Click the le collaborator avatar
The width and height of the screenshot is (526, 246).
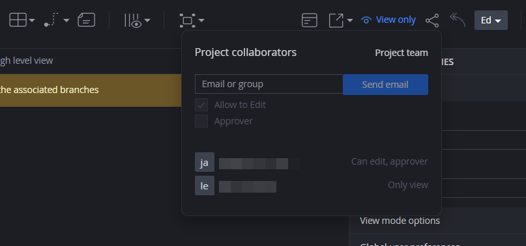(x=205, y=185)
